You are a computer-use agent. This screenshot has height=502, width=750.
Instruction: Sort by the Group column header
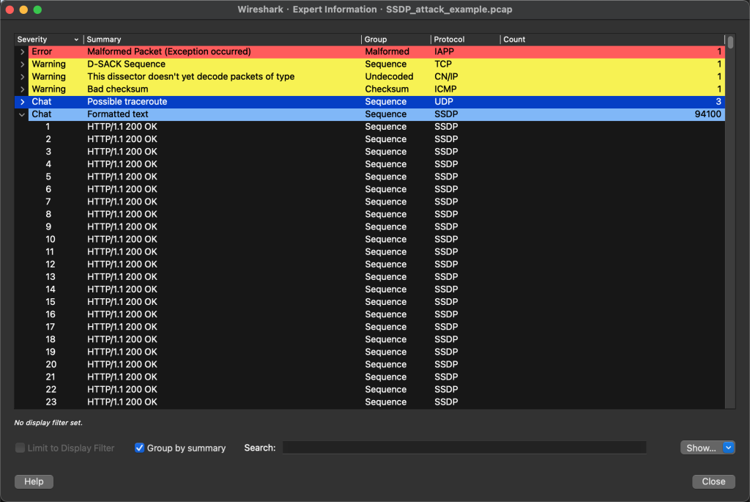[396, 40]
